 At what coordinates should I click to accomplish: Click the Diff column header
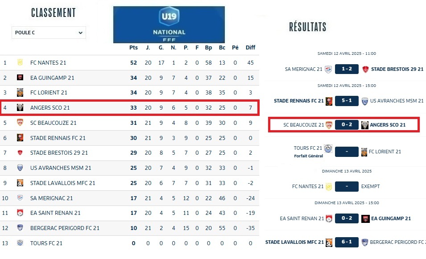(250, 48)
